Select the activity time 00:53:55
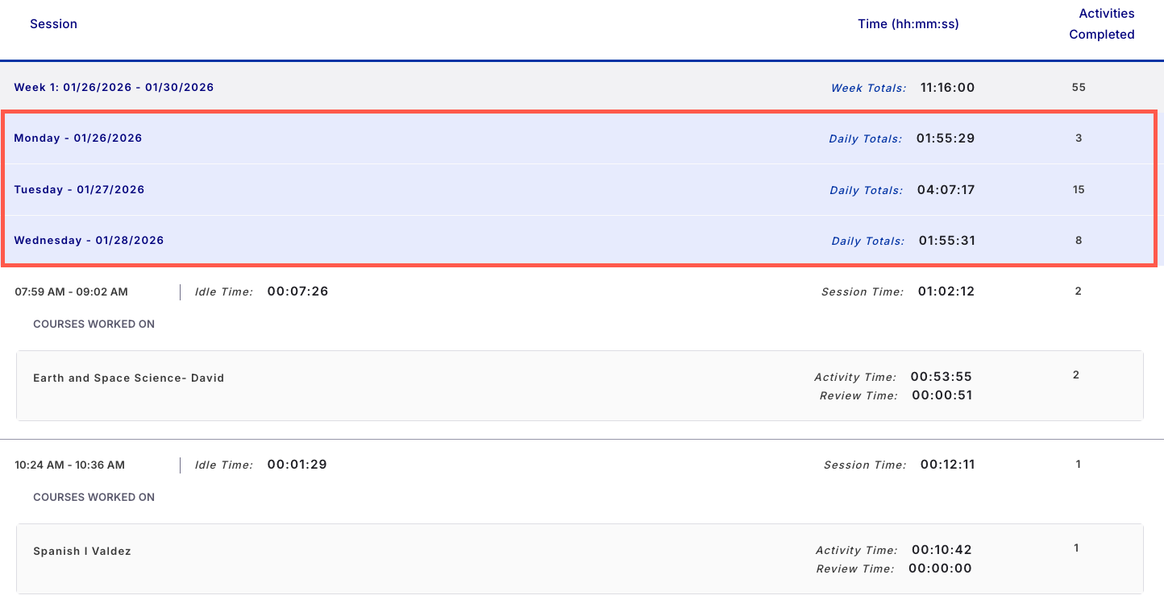 tap(942, 376)
